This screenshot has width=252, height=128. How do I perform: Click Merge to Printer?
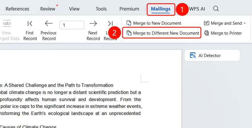point(223,33)
